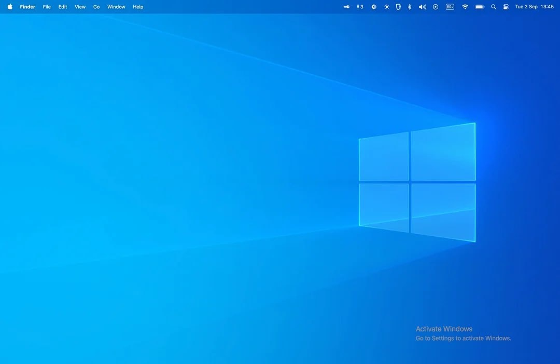Viewport: 560px width, 364px height.
Task: Open the BR keyboard input source menu
Action: [450, 7]
